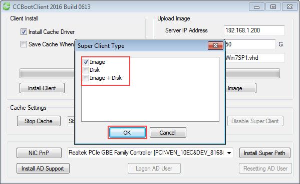Maximize the CCBootClient window
The image size is (300, 184).
pyautogui.click(x=273, y=7)
